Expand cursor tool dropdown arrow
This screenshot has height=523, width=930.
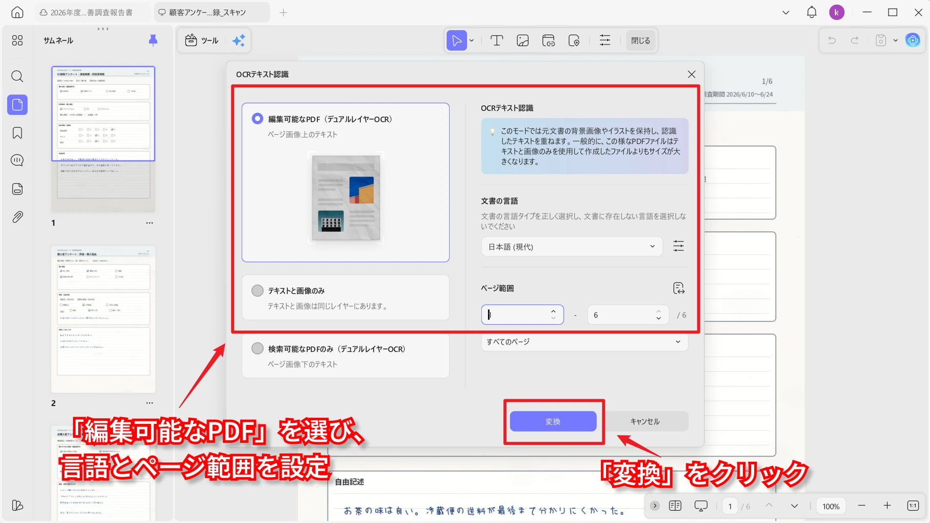pyautogui.click(x=472, y=40)
